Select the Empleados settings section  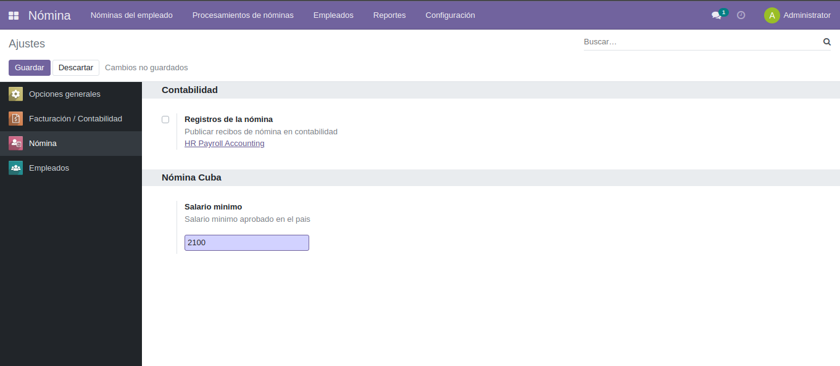pos(49,168)
